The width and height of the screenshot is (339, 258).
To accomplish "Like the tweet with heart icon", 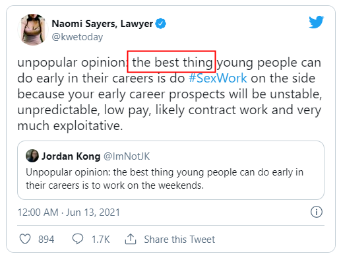I will (x=25, y=239).
